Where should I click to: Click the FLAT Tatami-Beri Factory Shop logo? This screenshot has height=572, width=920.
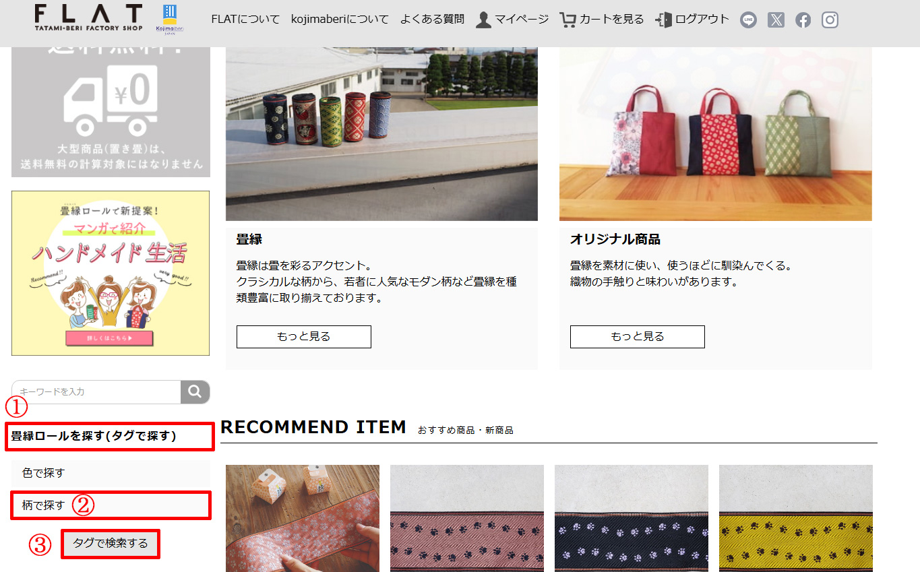pyautogui.click(x=88, y=18)
